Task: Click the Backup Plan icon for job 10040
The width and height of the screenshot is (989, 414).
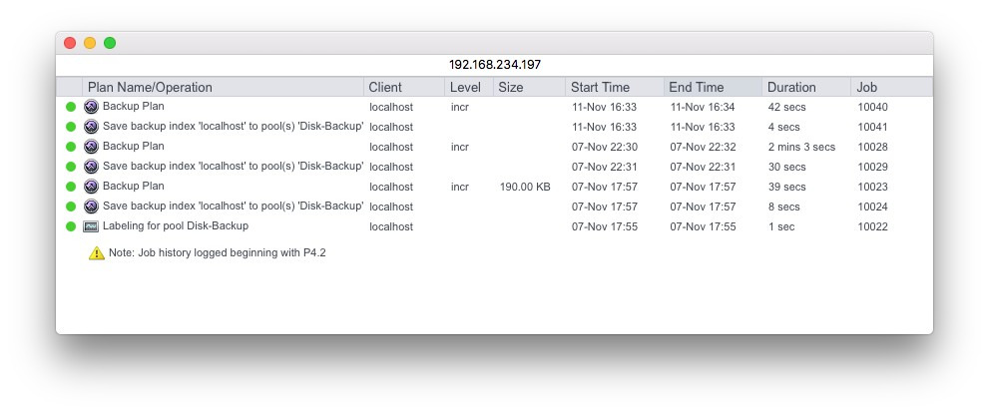Action: point(91,107)
